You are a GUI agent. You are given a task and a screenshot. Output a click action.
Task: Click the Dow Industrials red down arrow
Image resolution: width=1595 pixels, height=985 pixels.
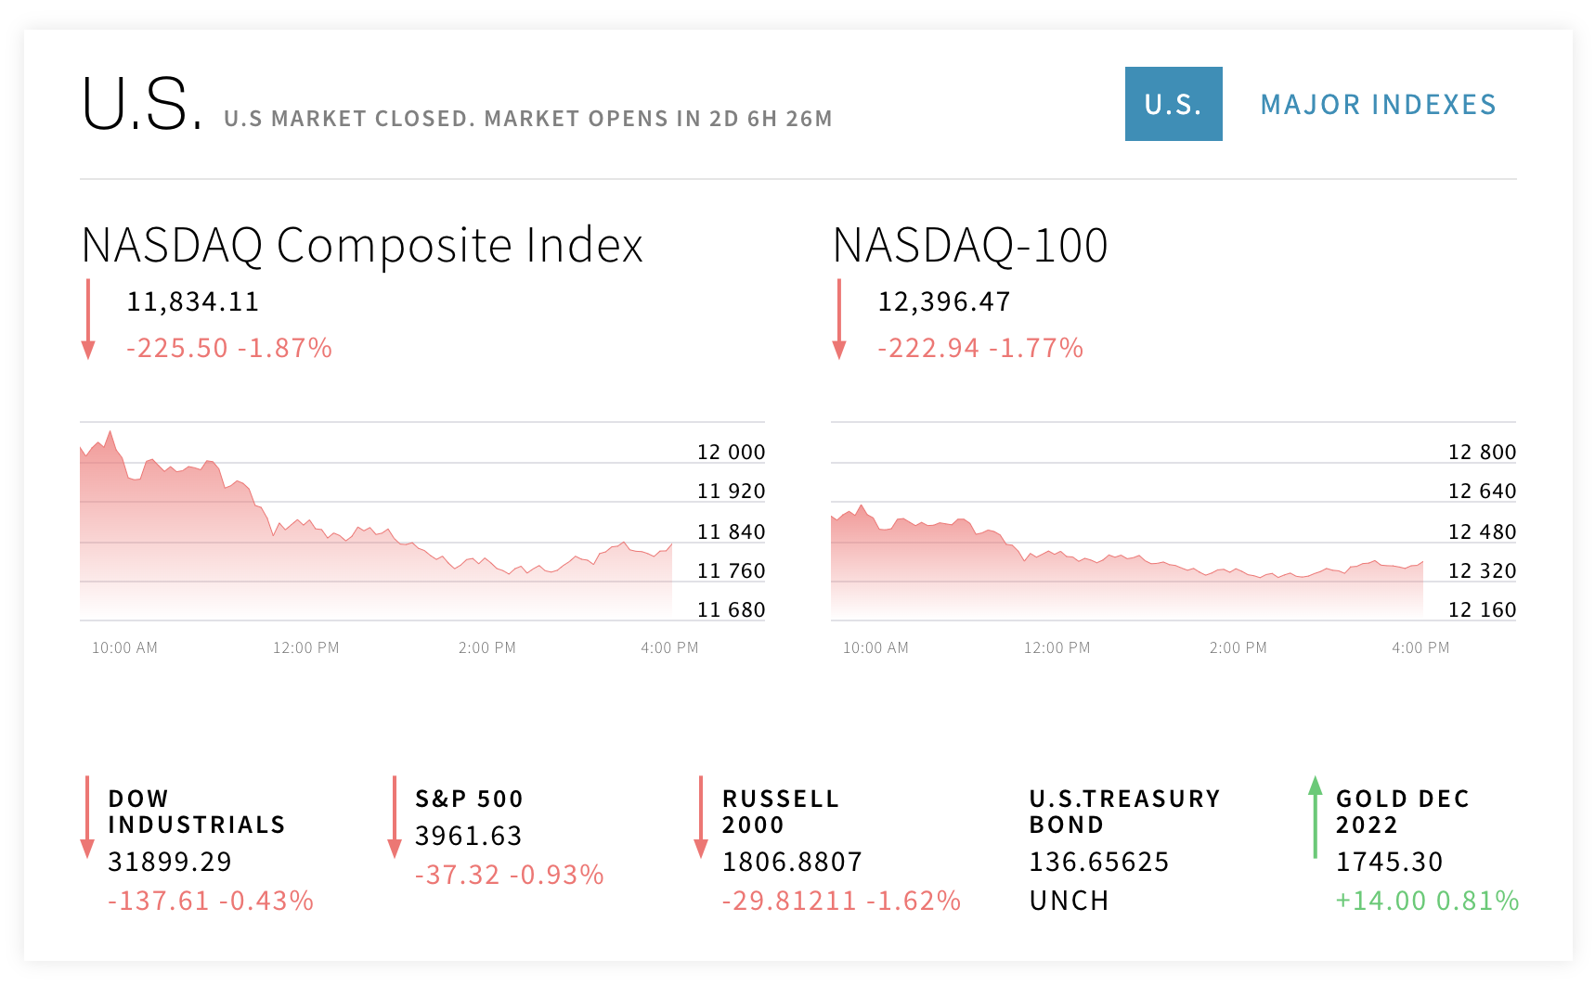point(87,817)
